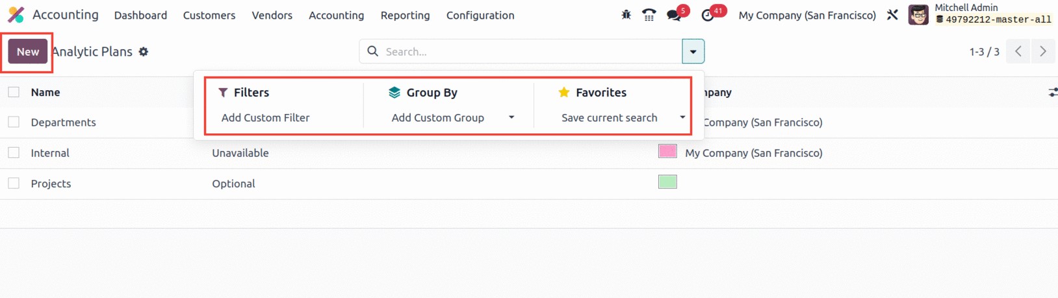
Task: Click the green color swatch on Projects row
Action: pyautogui.click(x=667, y=181)
